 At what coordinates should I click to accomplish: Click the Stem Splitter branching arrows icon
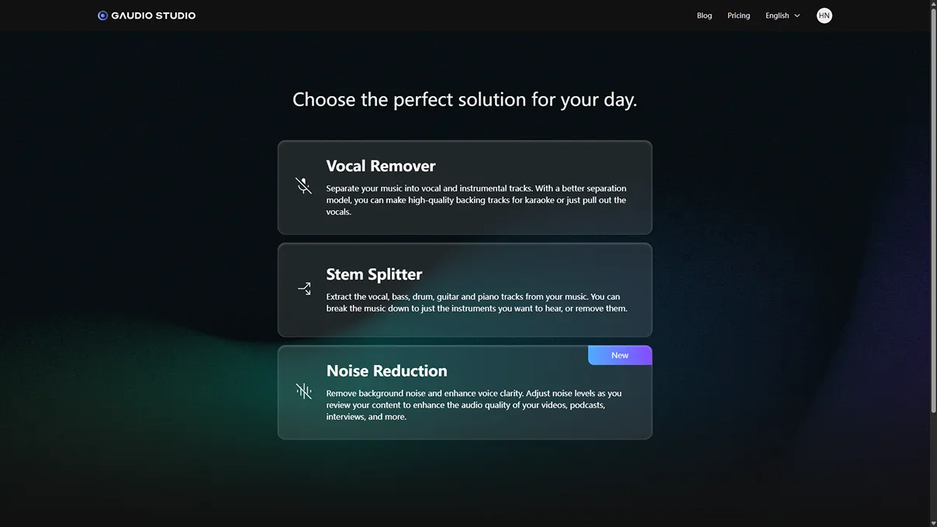pos(304,288)
